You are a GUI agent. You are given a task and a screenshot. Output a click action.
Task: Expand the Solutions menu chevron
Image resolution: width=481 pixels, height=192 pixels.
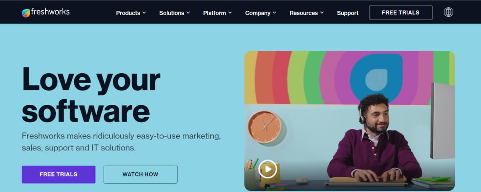(x=188, y=13)
